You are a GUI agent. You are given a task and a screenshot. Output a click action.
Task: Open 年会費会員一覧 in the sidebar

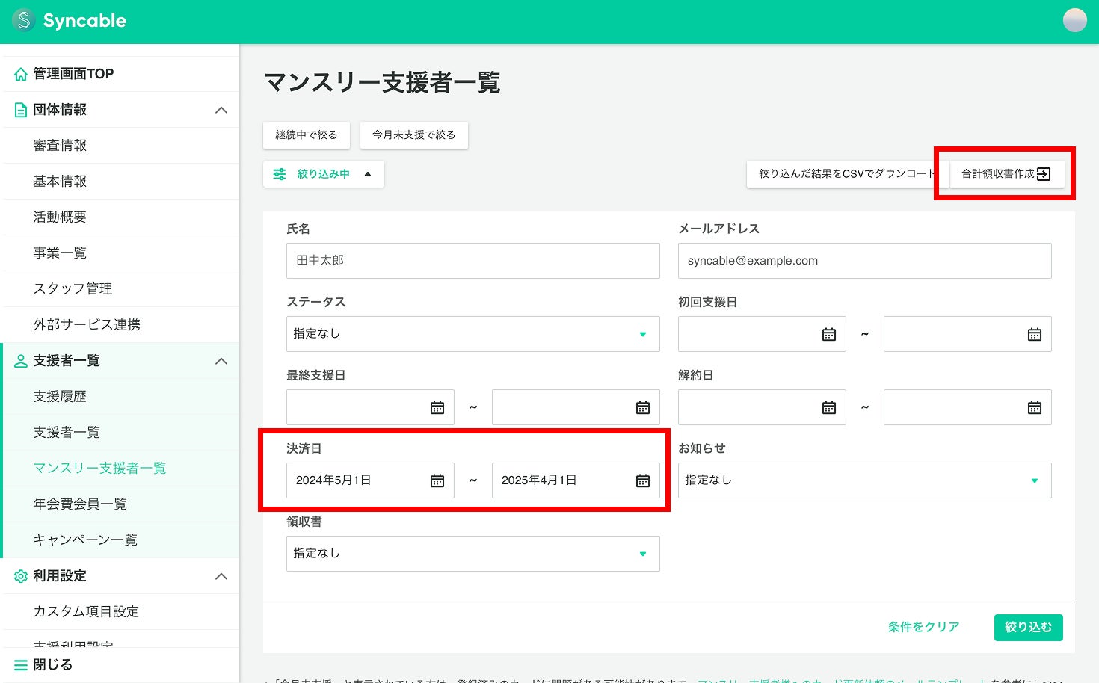(80, 504)
